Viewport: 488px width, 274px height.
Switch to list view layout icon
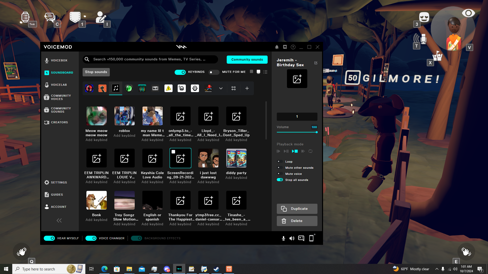[265, 72]
